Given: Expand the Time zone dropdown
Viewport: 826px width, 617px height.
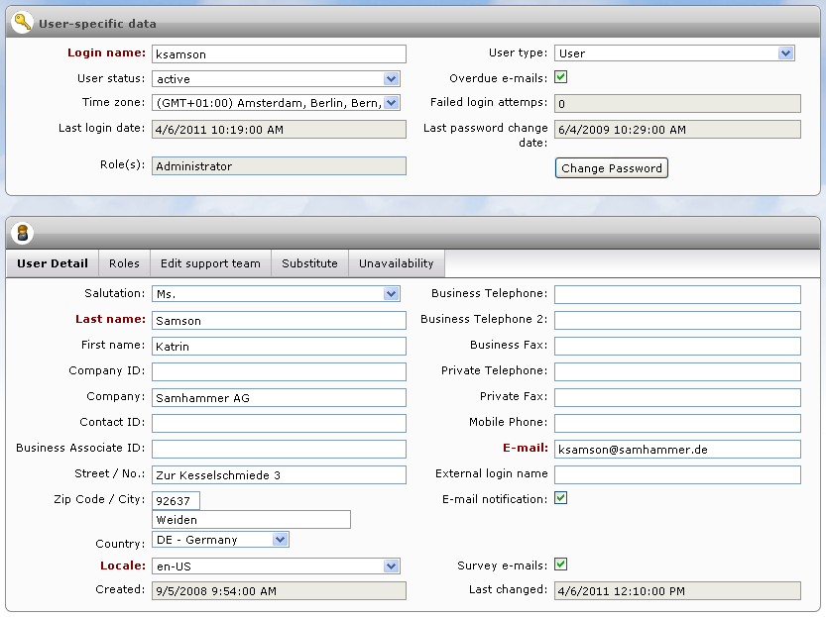Looking at the screenshot, I should (278, 102).
